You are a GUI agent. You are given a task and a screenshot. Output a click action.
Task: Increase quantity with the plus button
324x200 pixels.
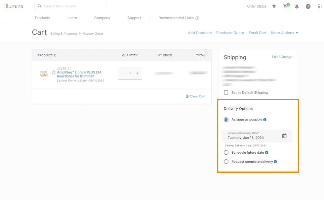point(138,73)
